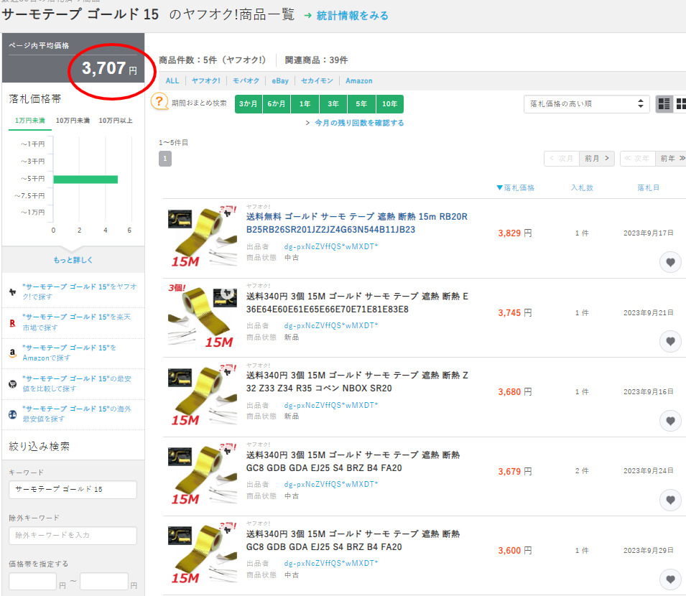The image size is (686, 596).
Task: Switch to the eBay tab
Action: 279,81
